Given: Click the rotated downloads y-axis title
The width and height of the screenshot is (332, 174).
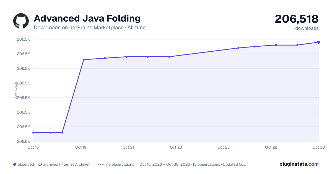Looking at the screenshot, I should pos(15,90).
